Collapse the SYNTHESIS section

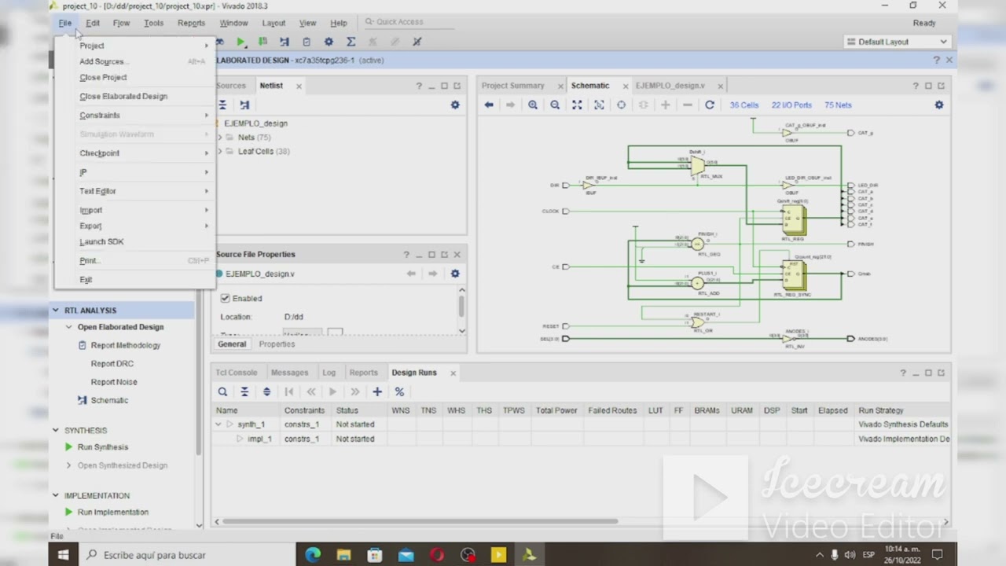click(x=56, y=430)
